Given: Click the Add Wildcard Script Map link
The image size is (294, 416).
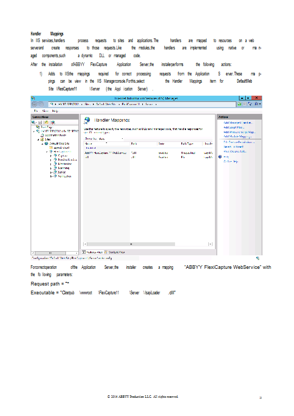Looking at the screenshot, I should pyautogui.click(x=239, y=132).
